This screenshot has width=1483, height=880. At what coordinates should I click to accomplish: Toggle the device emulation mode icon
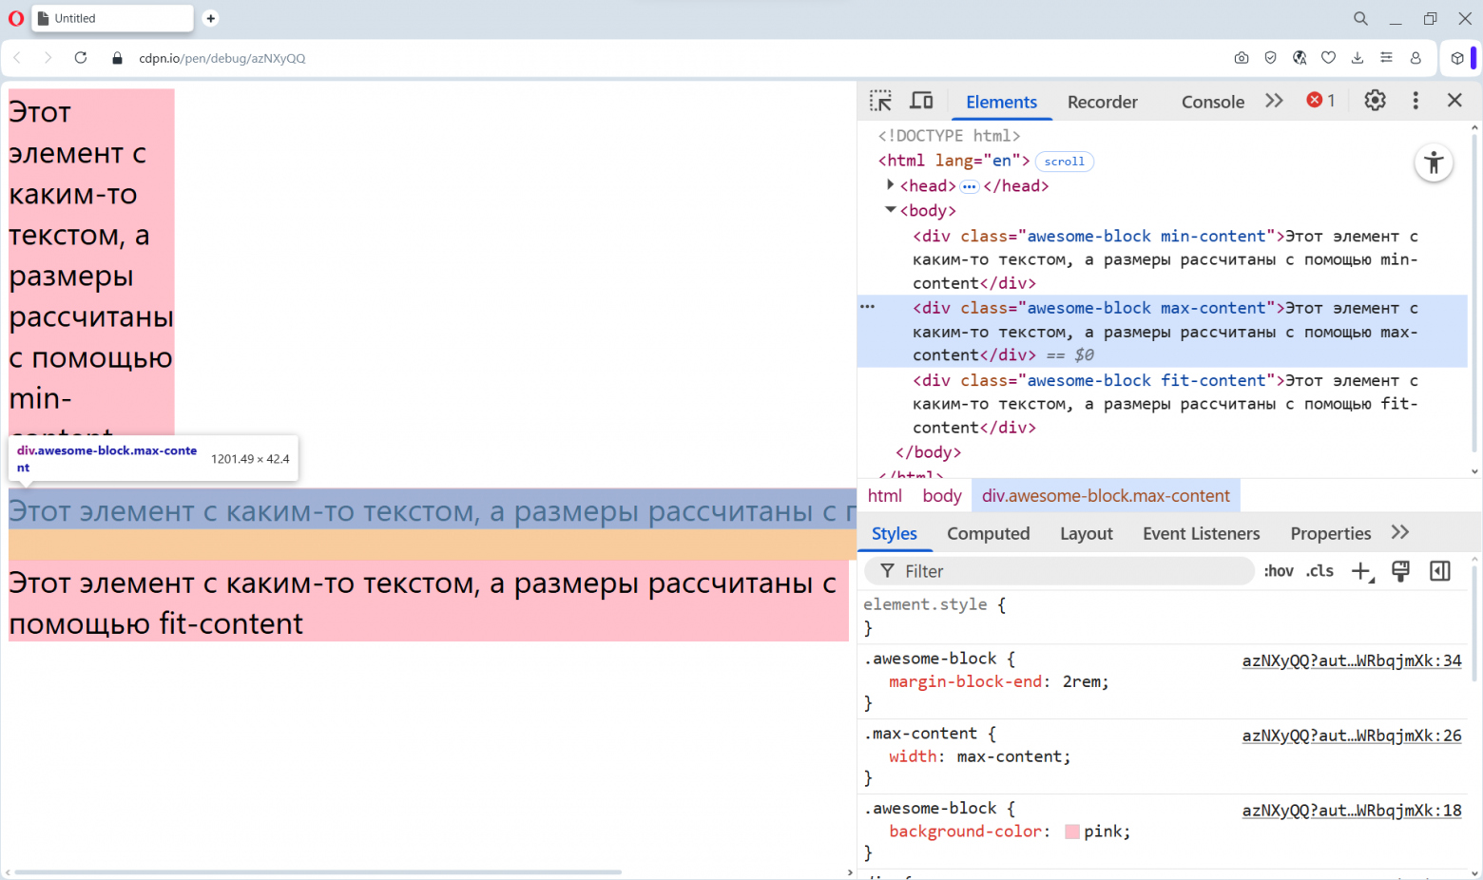point(921,100)
